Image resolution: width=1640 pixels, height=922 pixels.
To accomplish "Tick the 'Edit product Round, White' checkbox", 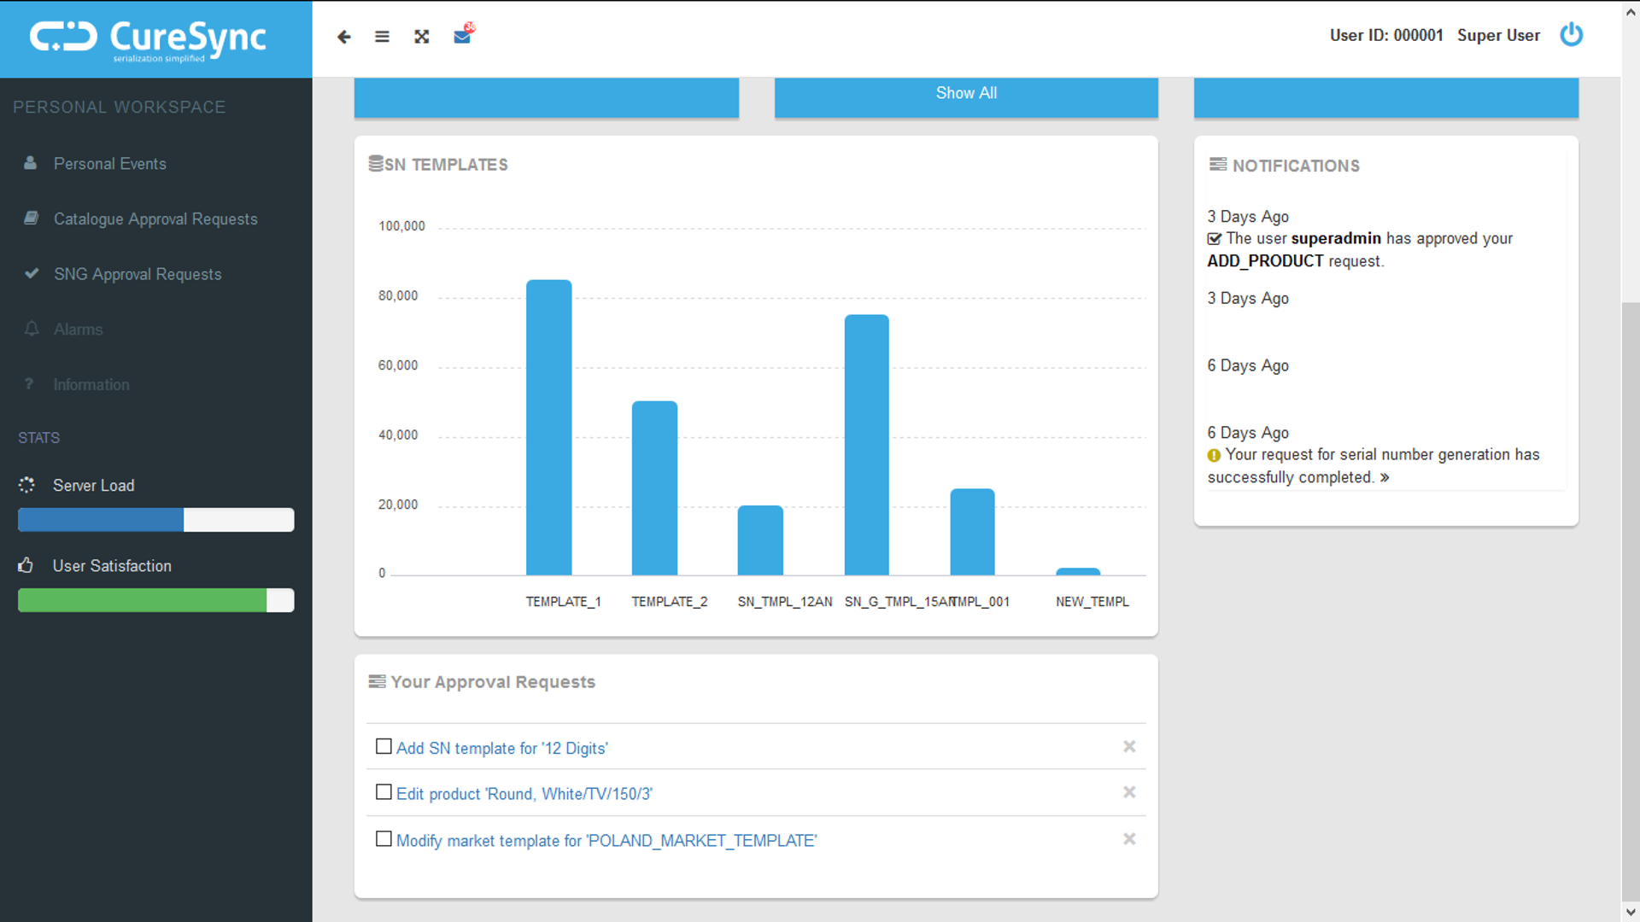I will click(384, 793).
